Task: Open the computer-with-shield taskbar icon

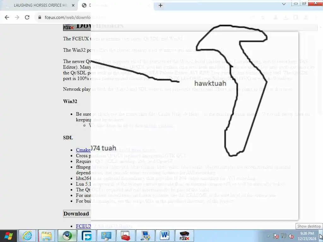Action: (145, 236)
